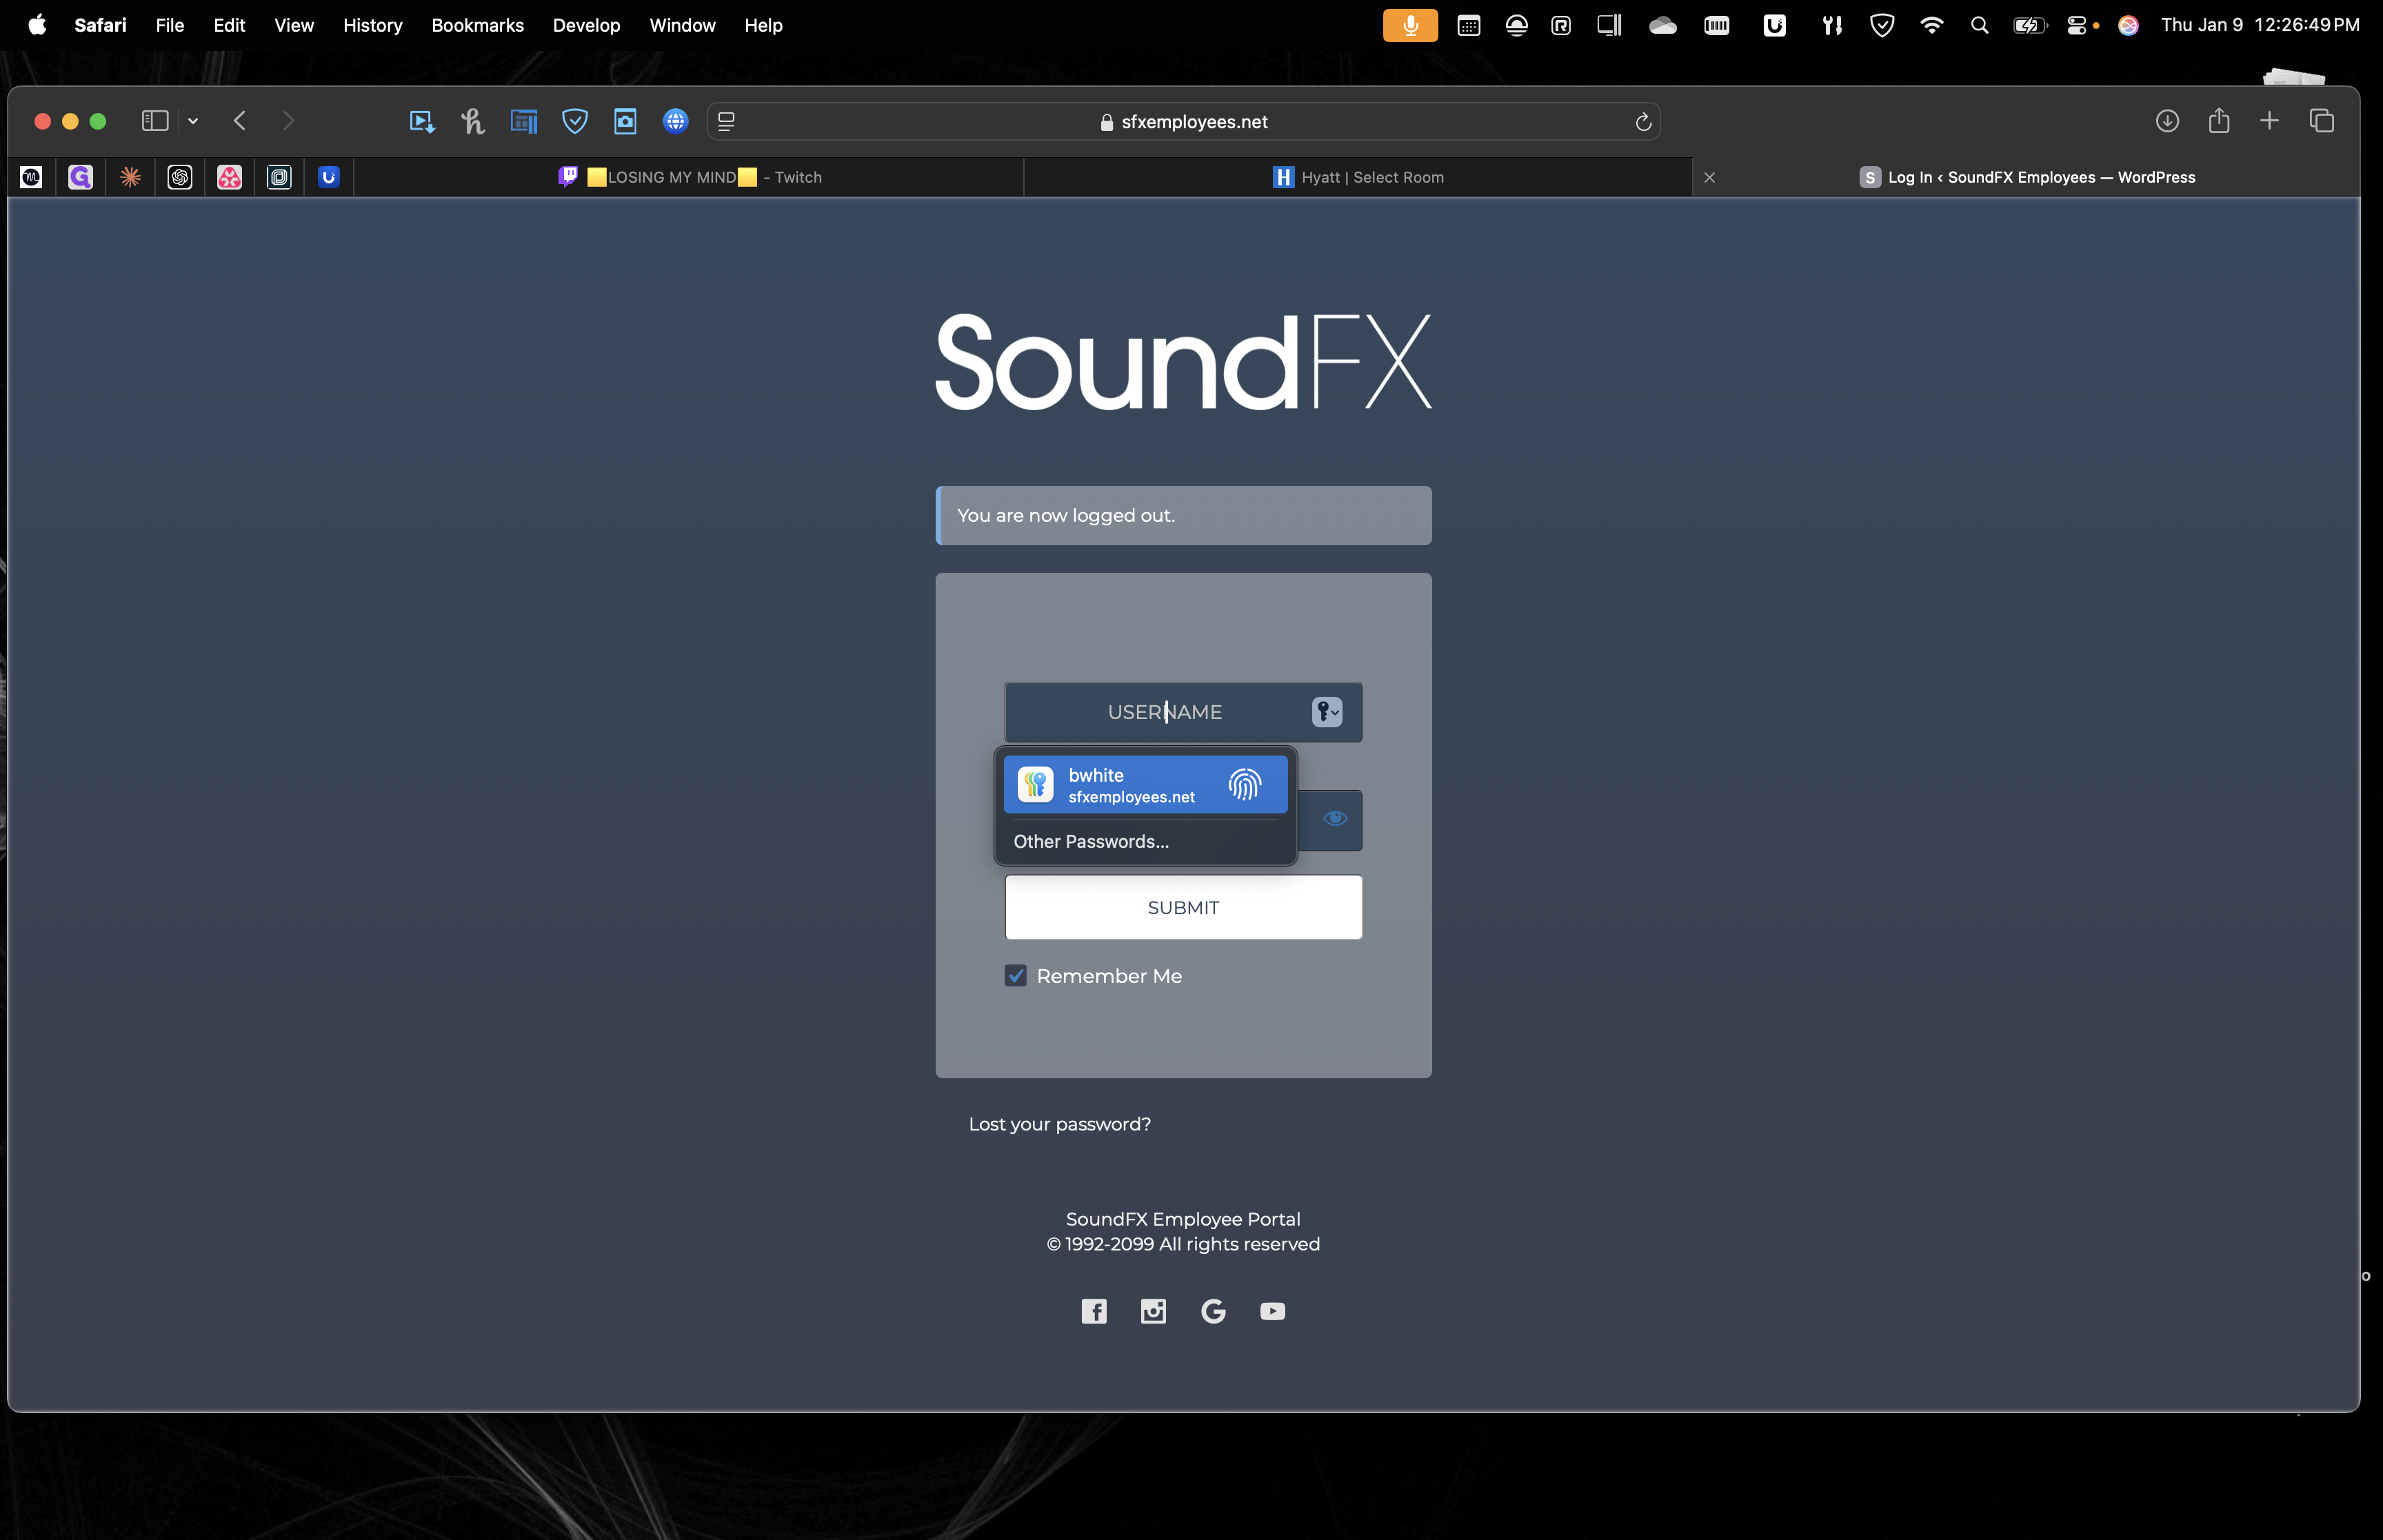Open the Instagram social icon
The width and height of the screenshot is (2383, 1540).
pos(1153,1311)
